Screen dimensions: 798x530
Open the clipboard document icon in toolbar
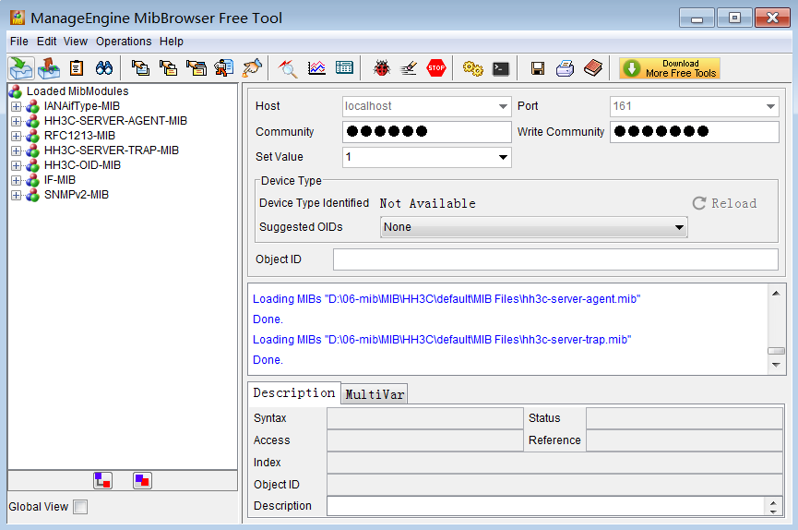point(77,67)
